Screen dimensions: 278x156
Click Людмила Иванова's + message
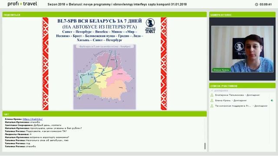tap(18, 134)
